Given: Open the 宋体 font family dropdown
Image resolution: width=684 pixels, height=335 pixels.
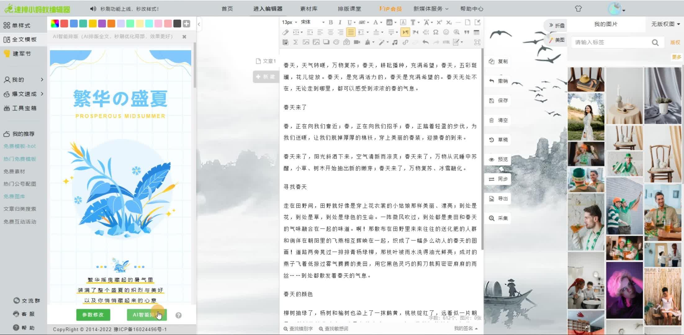Looking at the screenshot, I should tap(313, 22).
